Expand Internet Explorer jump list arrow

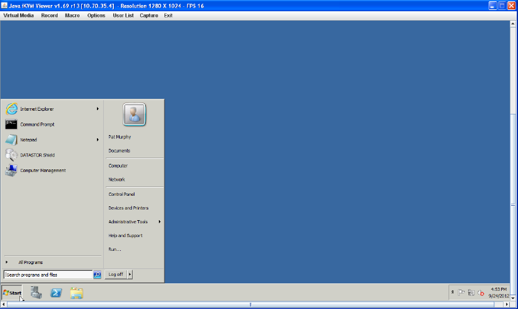pos(98,109)
